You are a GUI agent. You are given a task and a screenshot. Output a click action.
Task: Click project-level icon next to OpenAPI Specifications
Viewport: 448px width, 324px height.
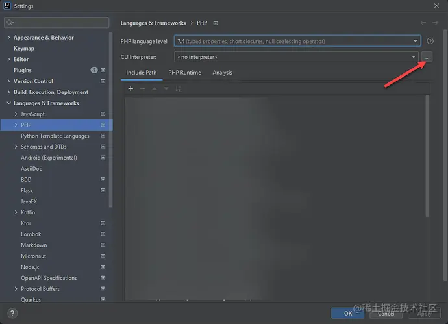pyautogui.click(x=103, y=278)
